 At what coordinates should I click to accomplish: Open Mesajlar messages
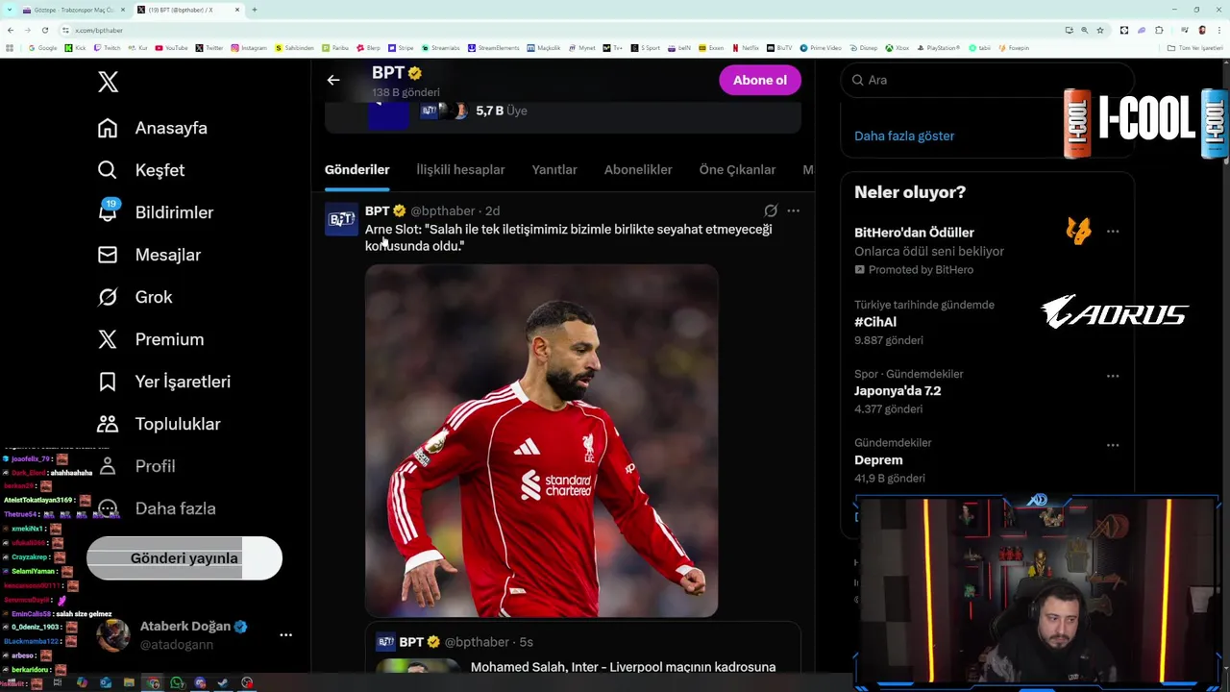[149, 255]
